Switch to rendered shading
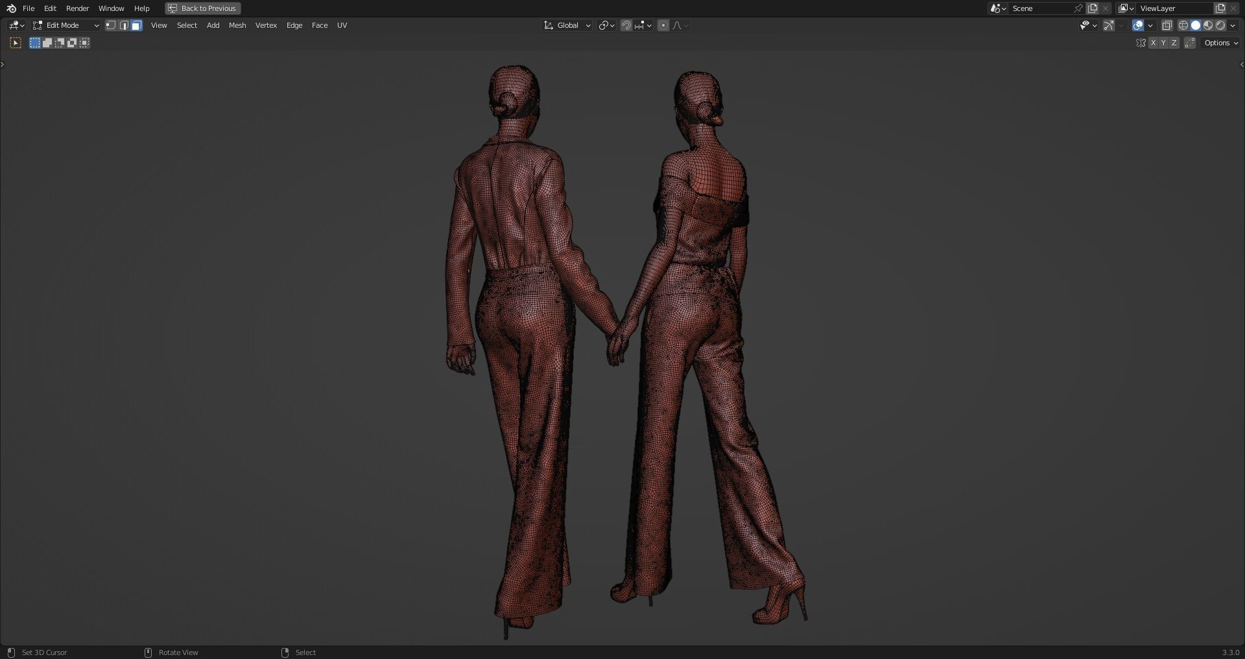 click(1220, 25)
